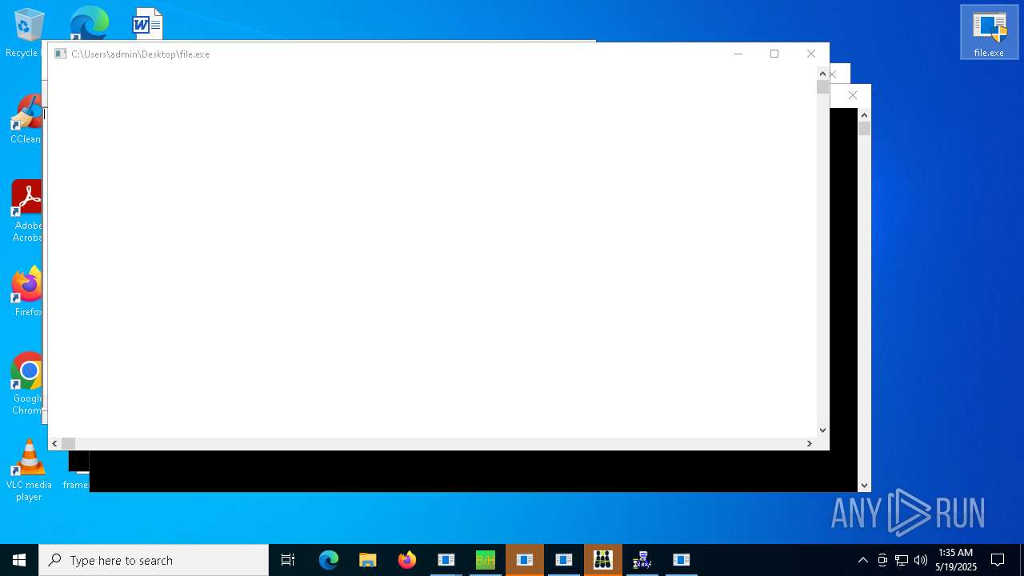Switch to the computer-with-hourglass app in the taskbar
The height and width of the screenshot is (576, 1024).
pyautogui.click(x=642, y=560)
